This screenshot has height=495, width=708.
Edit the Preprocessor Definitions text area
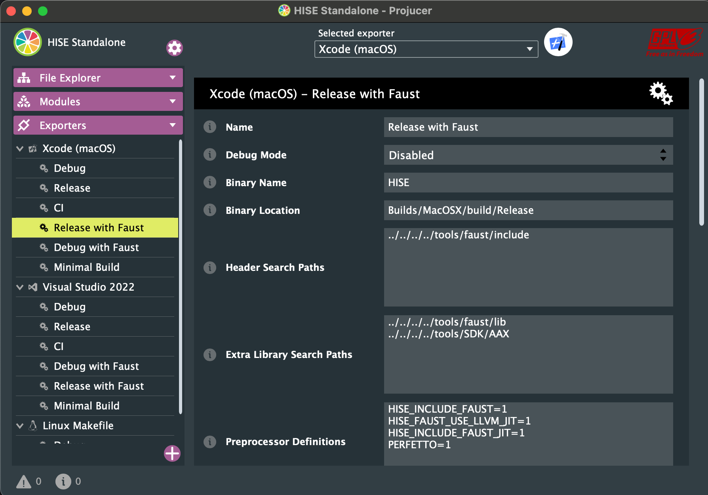(x=528, y=434)
